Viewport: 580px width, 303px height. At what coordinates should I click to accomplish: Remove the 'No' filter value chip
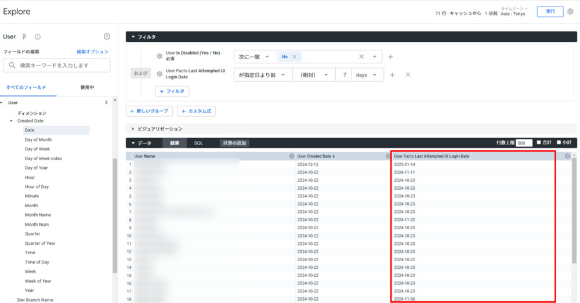[x=294, y=57]
